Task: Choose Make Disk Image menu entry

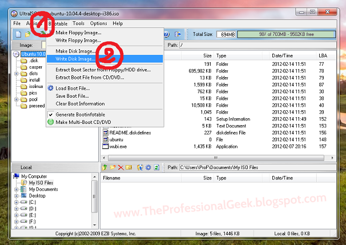Action: (x=104, y=51)
